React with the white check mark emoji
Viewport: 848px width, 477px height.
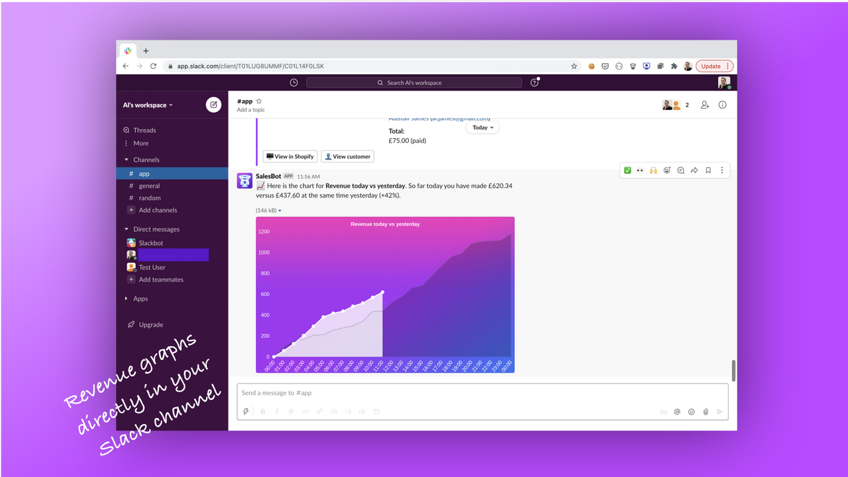[627, 170]
